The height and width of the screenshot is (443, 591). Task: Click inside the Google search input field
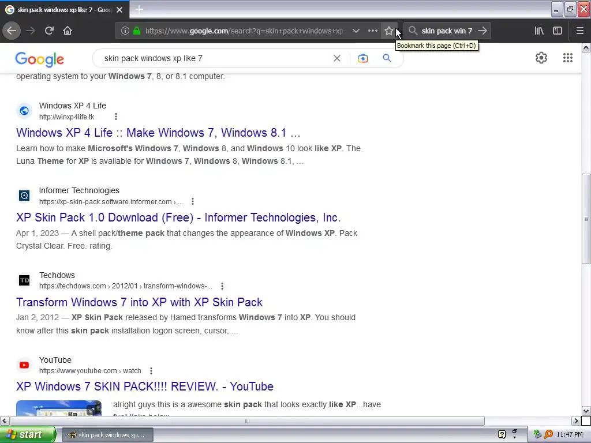click(215, 58)
